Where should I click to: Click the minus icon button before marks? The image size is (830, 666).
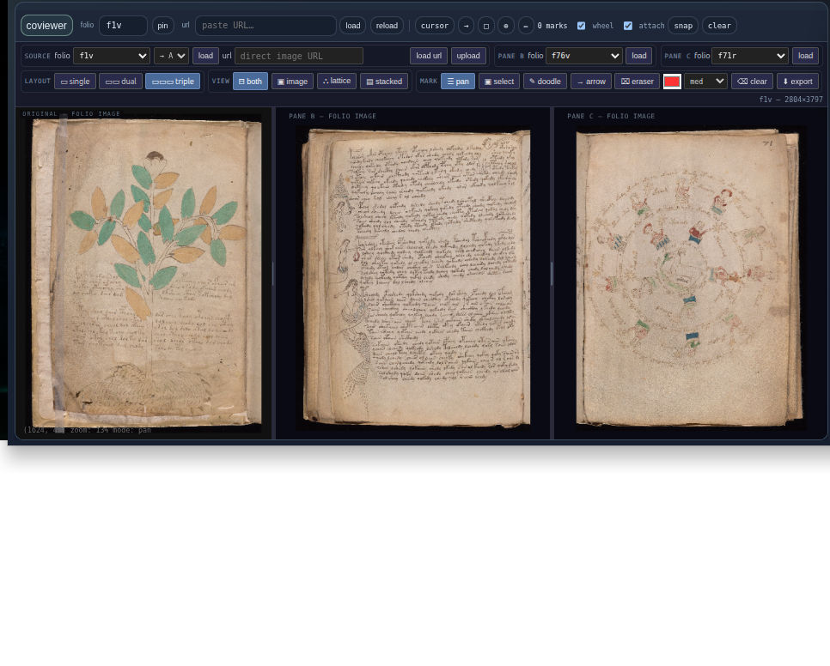pos(526,26)
